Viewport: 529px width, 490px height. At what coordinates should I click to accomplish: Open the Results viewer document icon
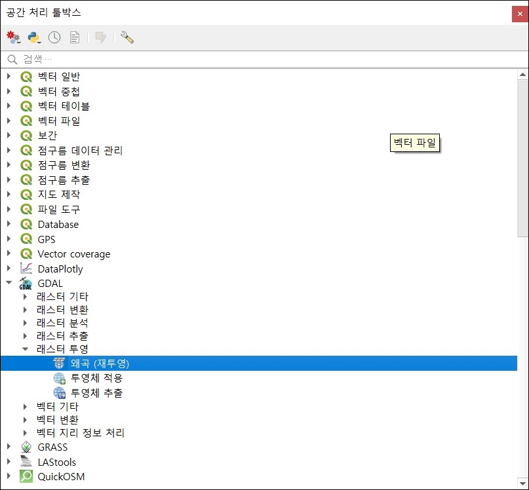(75, 37)
